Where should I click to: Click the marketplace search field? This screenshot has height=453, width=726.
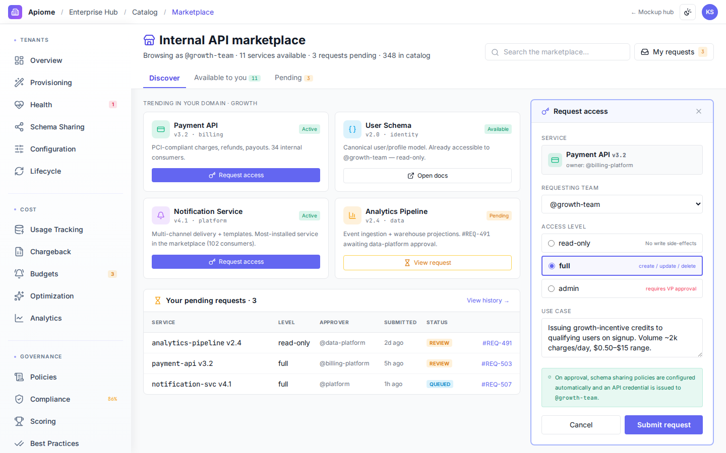point(558,52)
